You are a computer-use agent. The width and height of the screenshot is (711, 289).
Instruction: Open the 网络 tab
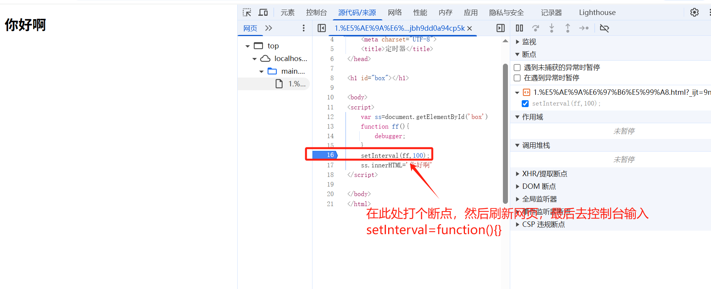(395, 13)
